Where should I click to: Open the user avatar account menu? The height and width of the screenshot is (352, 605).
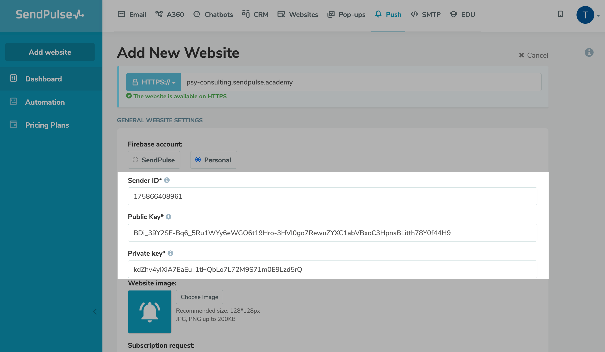585,15
